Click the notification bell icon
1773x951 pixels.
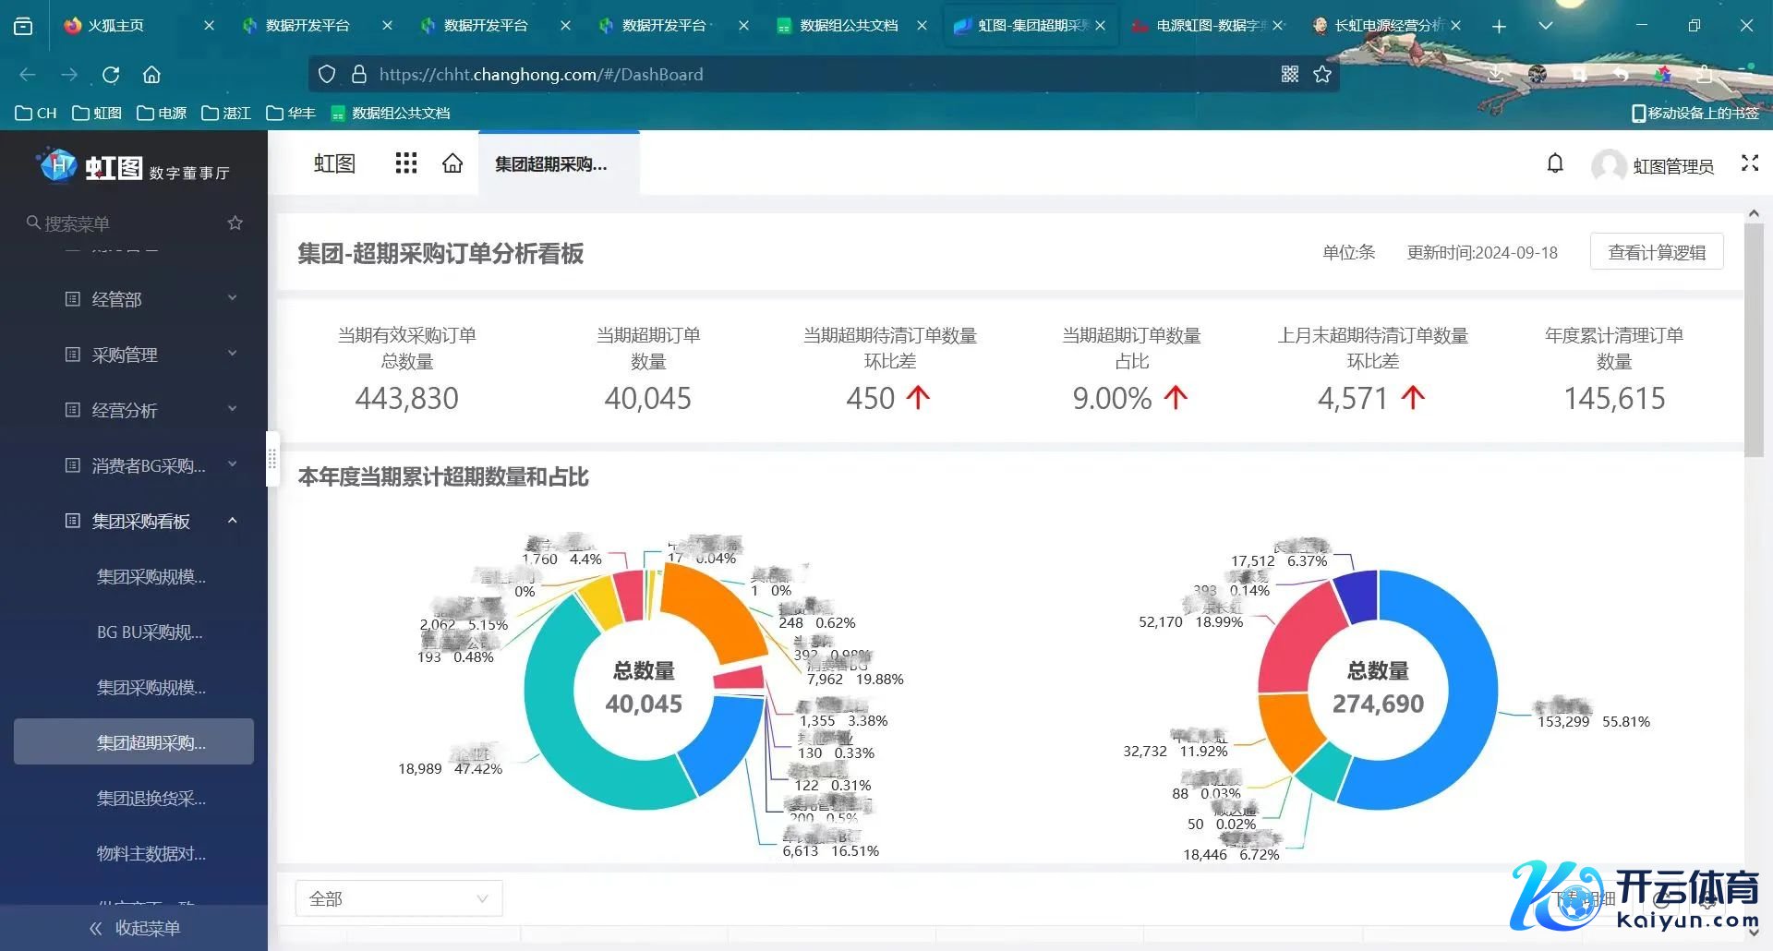click(1555, 164)
